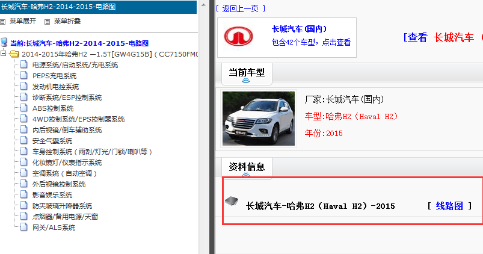Image resolution: width=483 pixels, height=254 pixels.
Task: Click the 厂家:长城汽车(国内) text
Action: point(344,99)
